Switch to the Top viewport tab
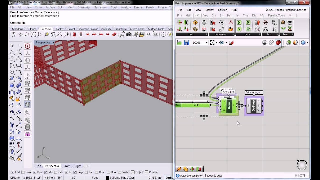The width and height of the screenshot is (320, 180). point(39,166)
